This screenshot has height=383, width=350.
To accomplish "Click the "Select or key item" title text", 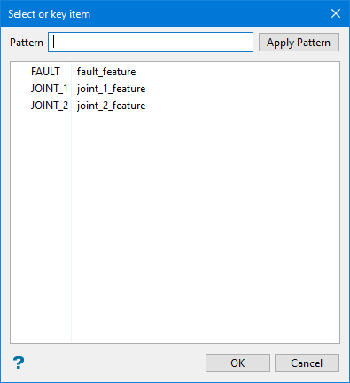I will (x=49, y=14).
